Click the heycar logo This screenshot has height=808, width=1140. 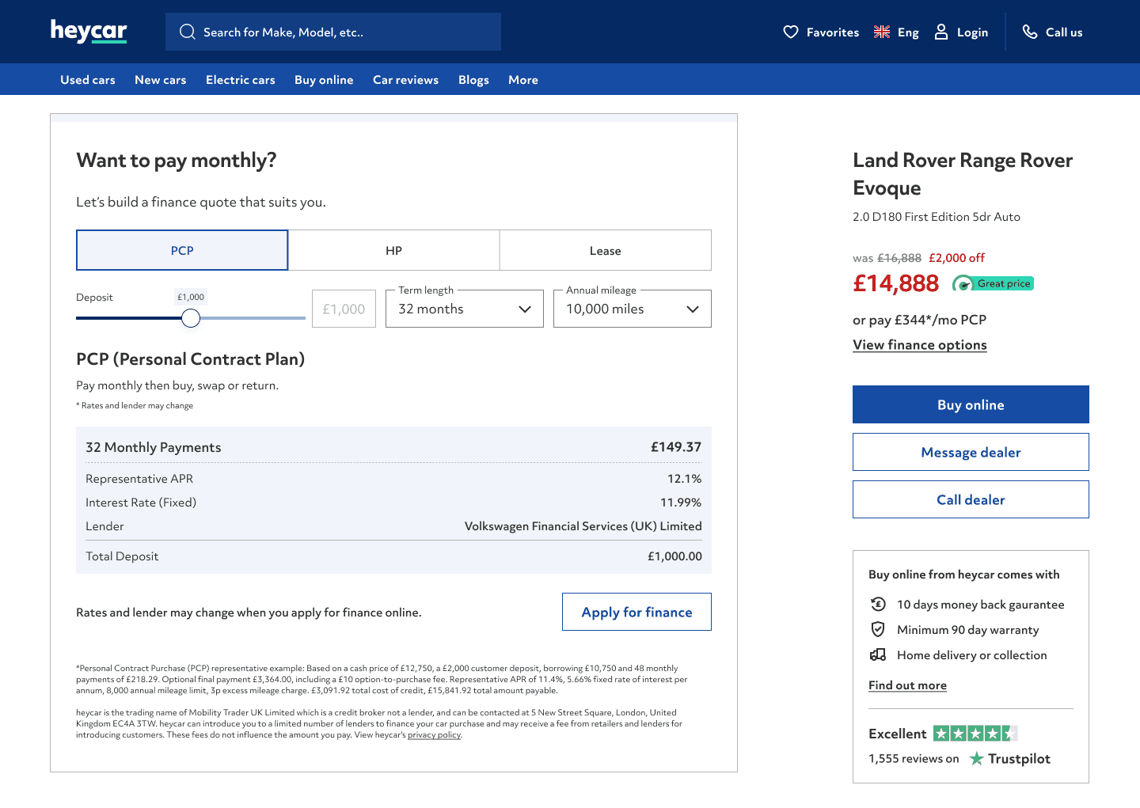pos(89,31)
